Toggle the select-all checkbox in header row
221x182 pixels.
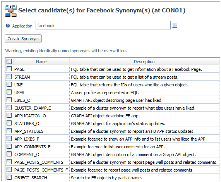point(9,61)
